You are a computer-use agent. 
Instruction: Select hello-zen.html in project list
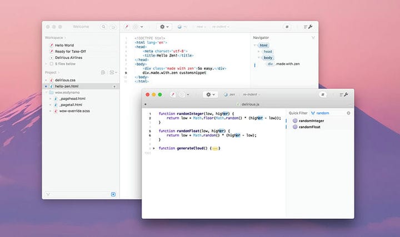(x=67, y=87)
